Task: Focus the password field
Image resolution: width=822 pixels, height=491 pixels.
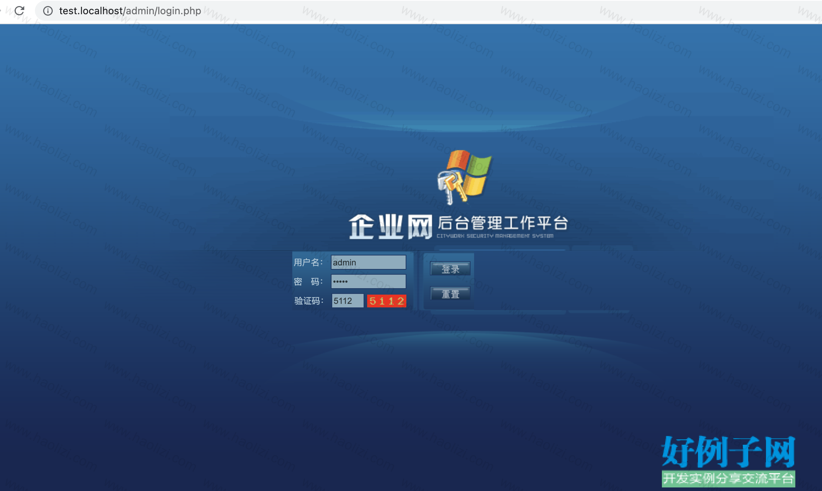Action: pos(369,281)
